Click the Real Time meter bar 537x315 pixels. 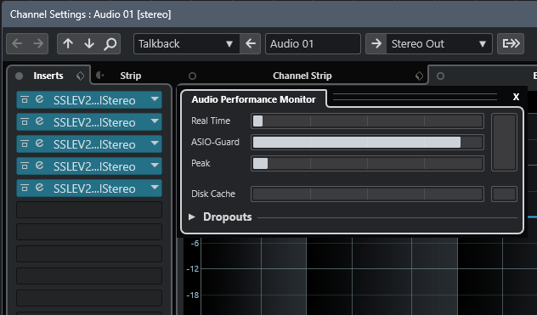click(367, 121)
